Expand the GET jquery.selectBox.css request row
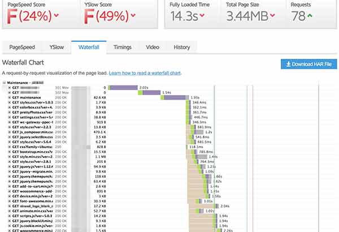The width and height of the screenshot is (339, 232). click(x=10, y=137)
